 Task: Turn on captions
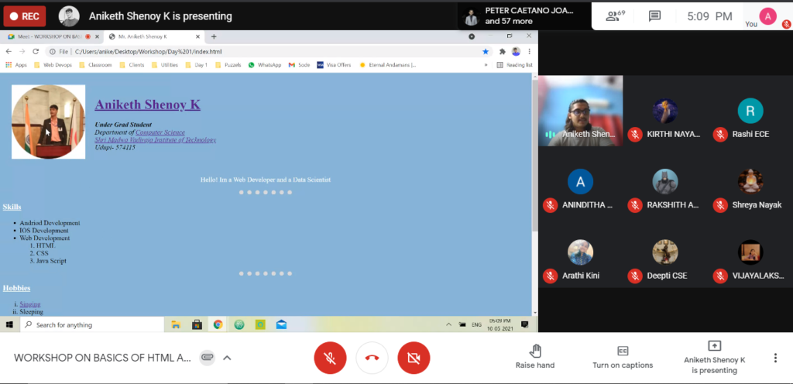coord(623,356)
